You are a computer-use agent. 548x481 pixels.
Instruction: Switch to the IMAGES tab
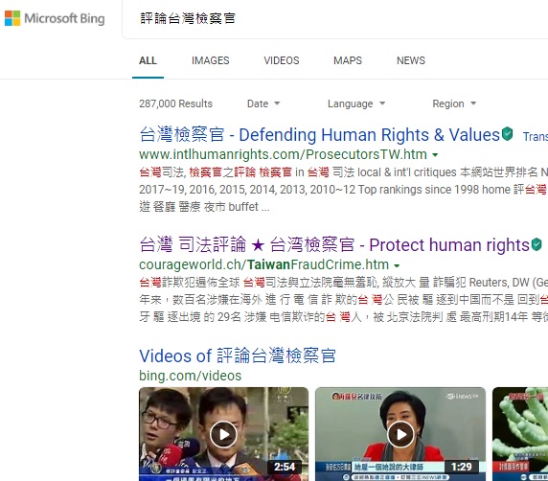(x=211, y=60)
